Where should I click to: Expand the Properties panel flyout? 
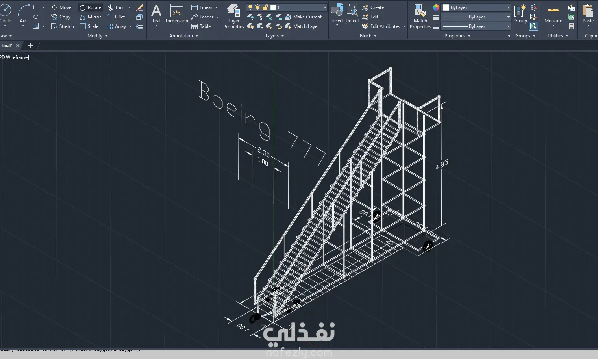tap(457, 36)
